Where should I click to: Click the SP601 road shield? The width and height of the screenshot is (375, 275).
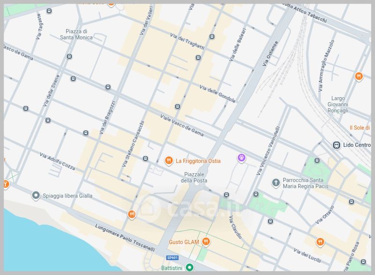[x=172, y=258]
